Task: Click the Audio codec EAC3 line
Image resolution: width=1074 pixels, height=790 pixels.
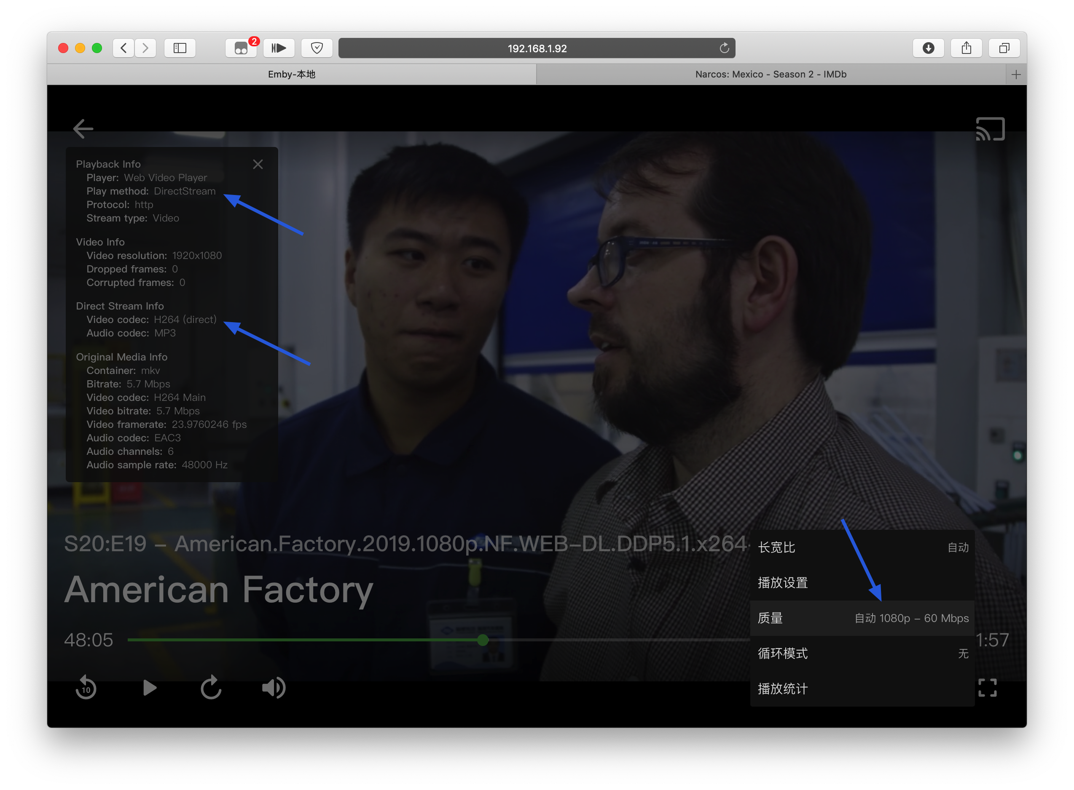Action: point(134,438)
